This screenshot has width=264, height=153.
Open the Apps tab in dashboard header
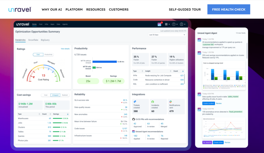click(x=52, y=24)
